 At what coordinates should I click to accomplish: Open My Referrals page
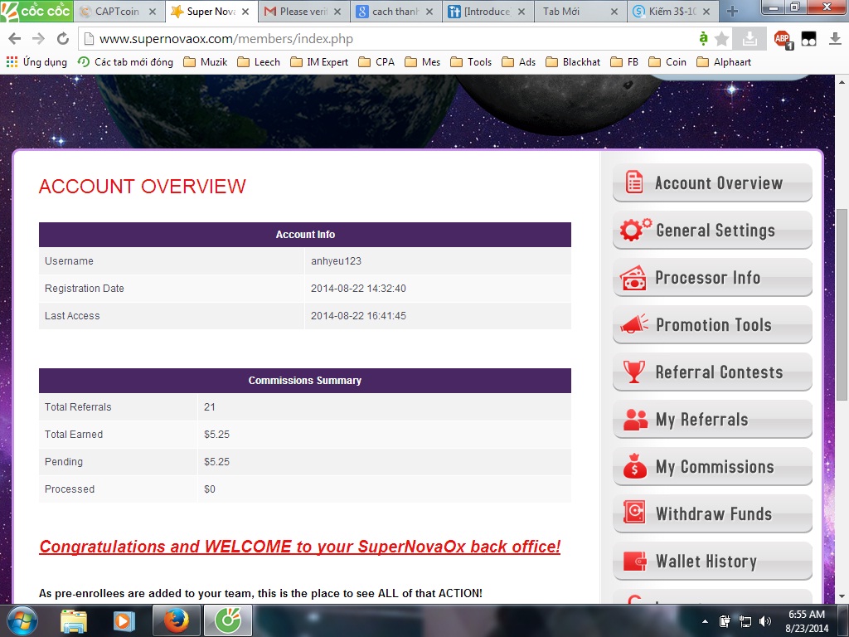712,419
